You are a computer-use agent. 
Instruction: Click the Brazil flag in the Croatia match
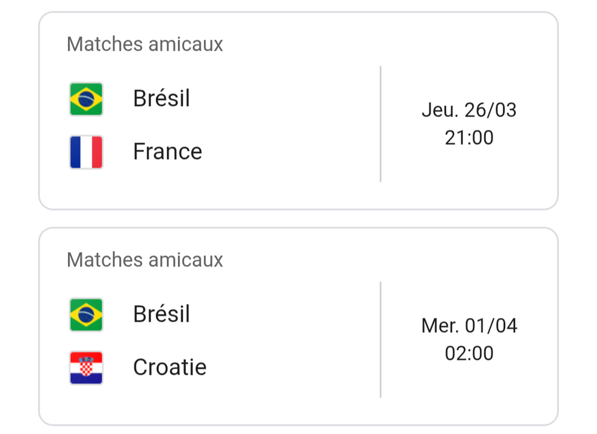[x=86, y=314]
